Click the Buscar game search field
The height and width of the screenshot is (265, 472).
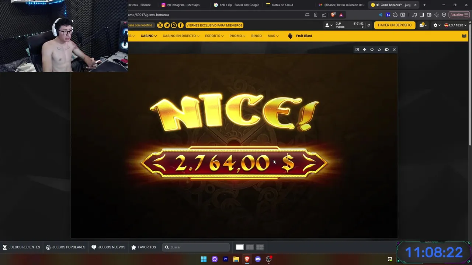(x=196, y=247)
